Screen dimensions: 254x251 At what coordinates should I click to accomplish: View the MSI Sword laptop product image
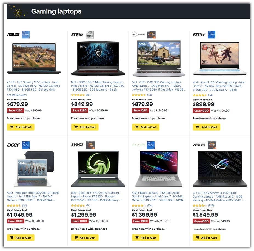(220, 58)
